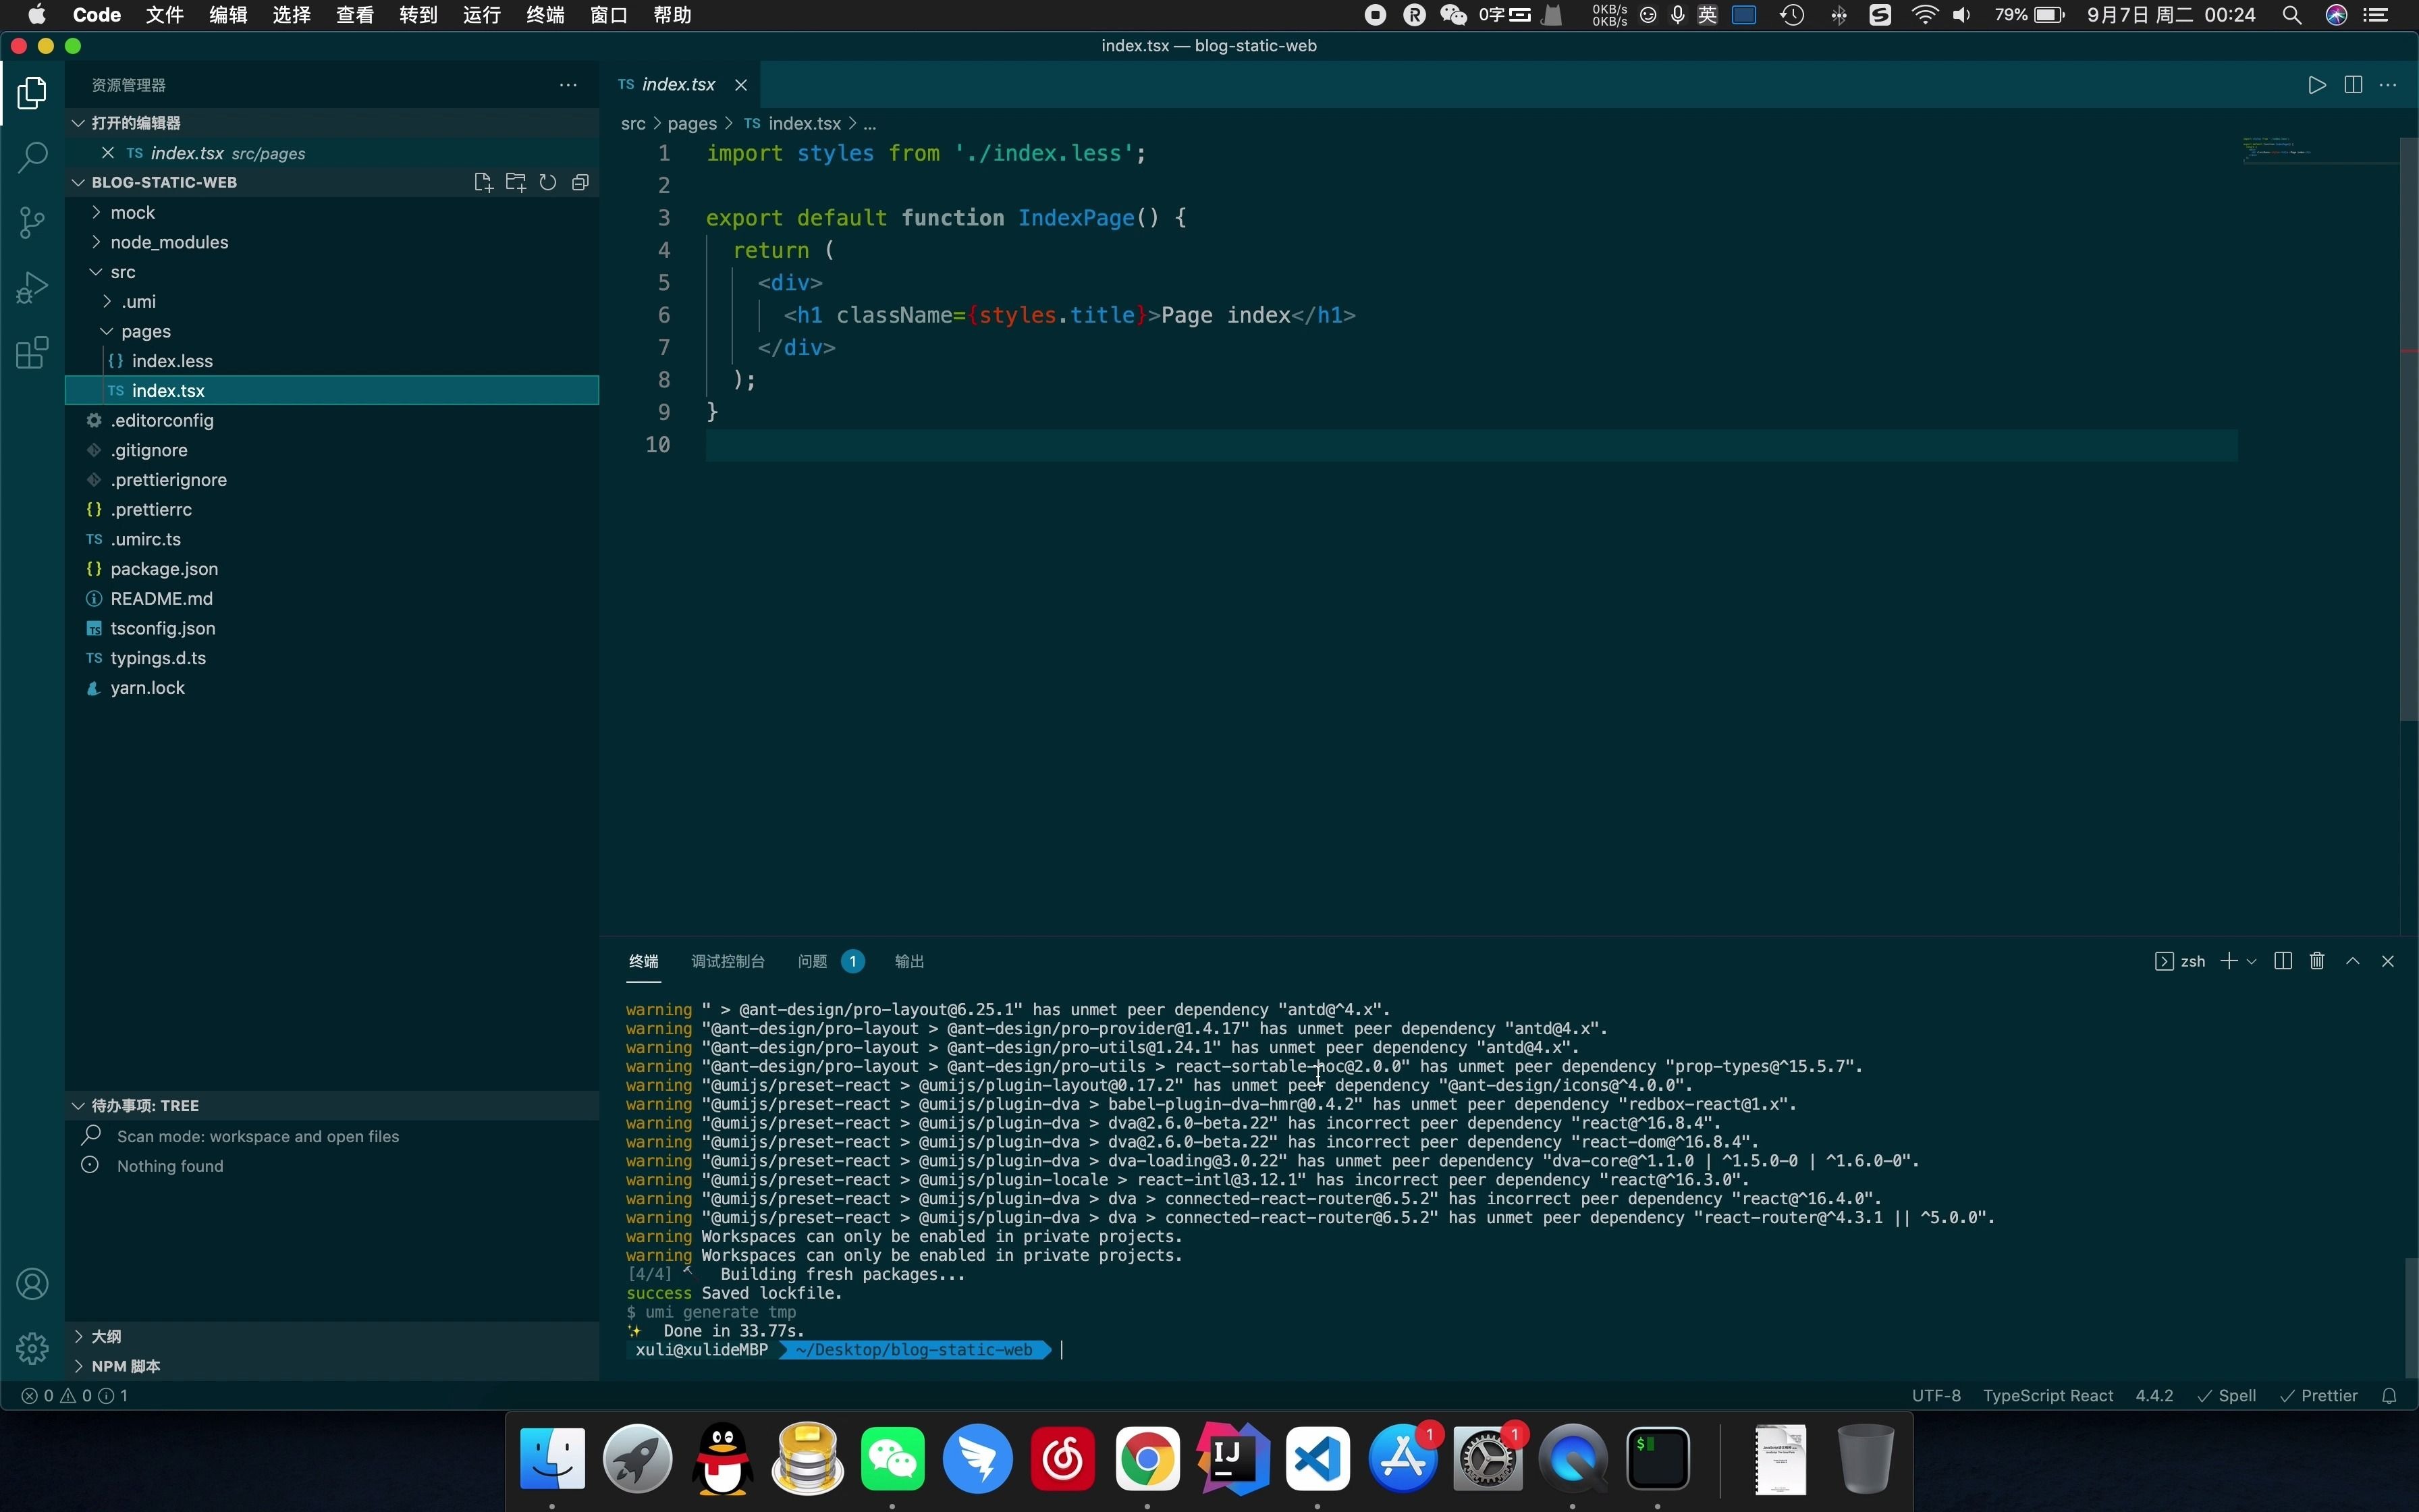Open the Search view in sidebar
2419x1512 pixels.
tap(33, 157)
